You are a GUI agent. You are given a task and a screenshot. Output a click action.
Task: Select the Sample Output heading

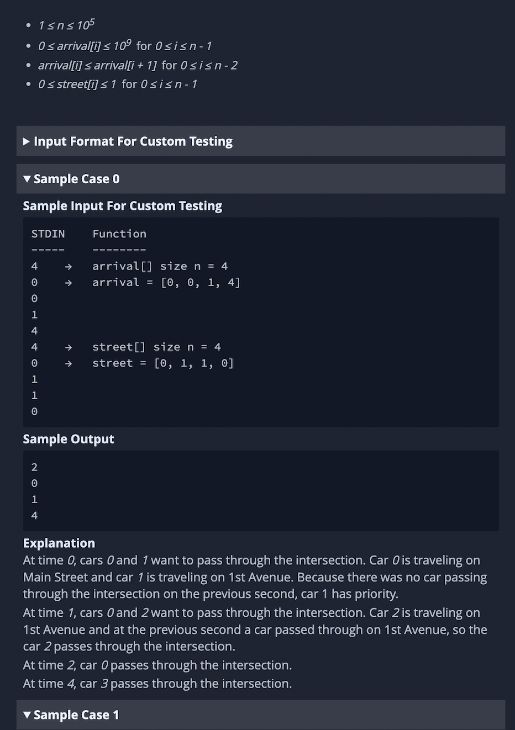[x=69, y=438]
